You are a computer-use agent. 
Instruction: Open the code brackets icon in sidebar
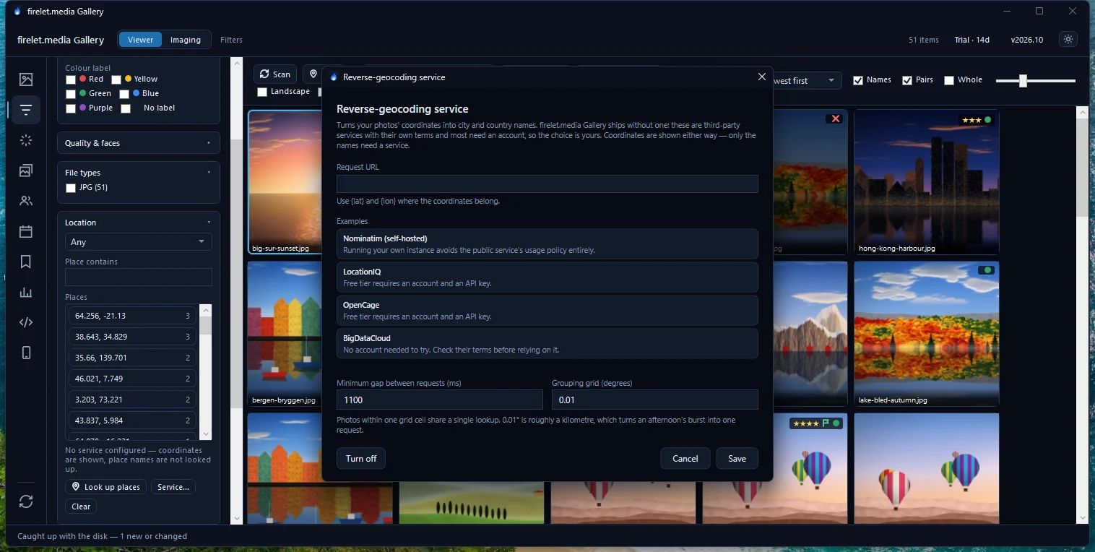click(x=26, y=322)
